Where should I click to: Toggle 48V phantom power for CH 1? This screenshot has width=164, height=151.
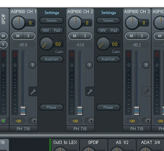[46, 31]
